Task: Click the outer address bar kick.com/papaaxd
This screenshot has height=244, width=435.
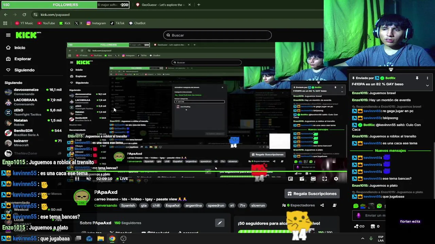Action: (x=55, y=15)
